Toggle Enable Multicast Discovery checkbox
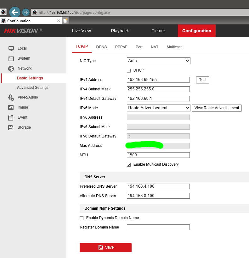 [129, 165]
